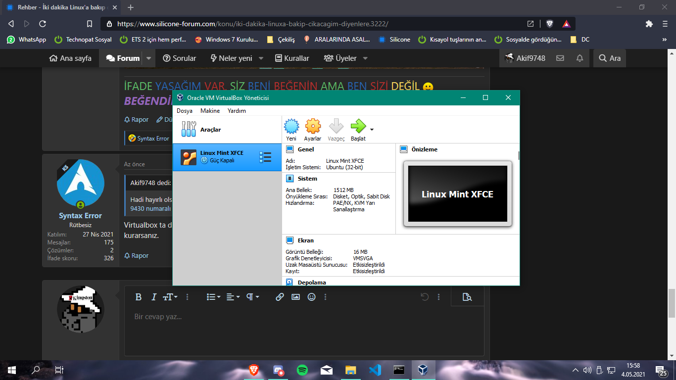This screenshot has width=676, height=380.
Task: Click the Ara search button
Action: [x=610, y=58]
